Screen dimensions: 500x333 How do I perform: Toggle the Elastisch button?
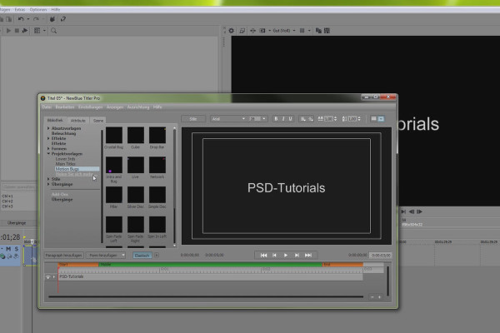[142, 256]
